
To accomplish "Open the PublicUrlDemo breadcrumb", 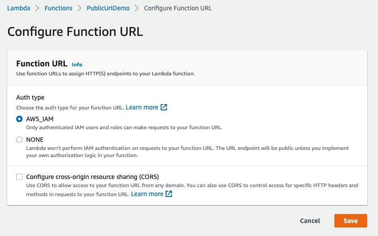I will click(x=108, y=8).
